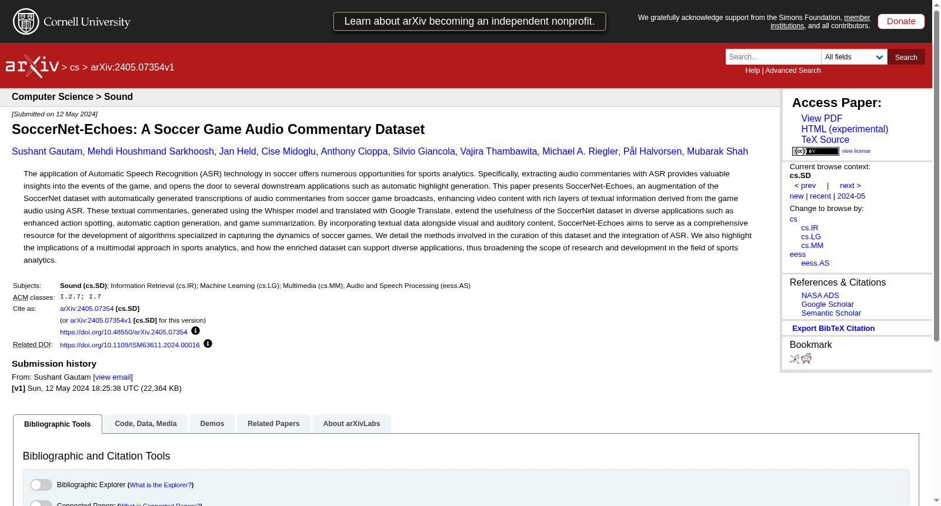Click the Donate button
This screenshot has width=941, height=506.
pos(901,21)
